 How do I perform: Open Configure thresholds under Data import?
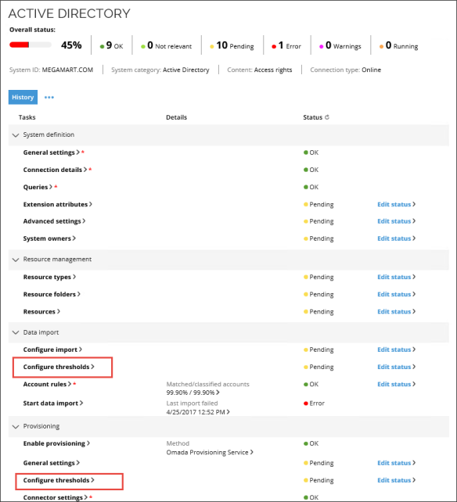click(59, 367)
